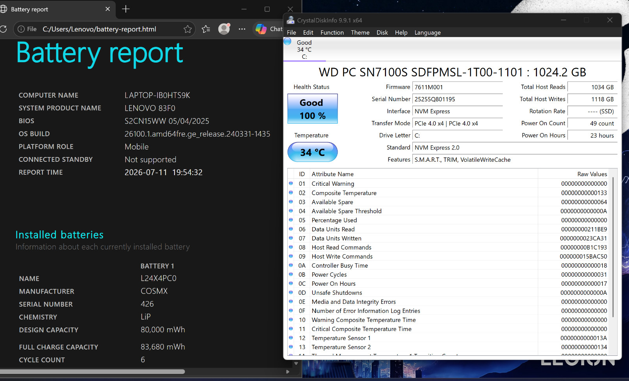Click the favorites star in address bar
The height and width of the screenshot is (381, 629).
pos(188,29)
